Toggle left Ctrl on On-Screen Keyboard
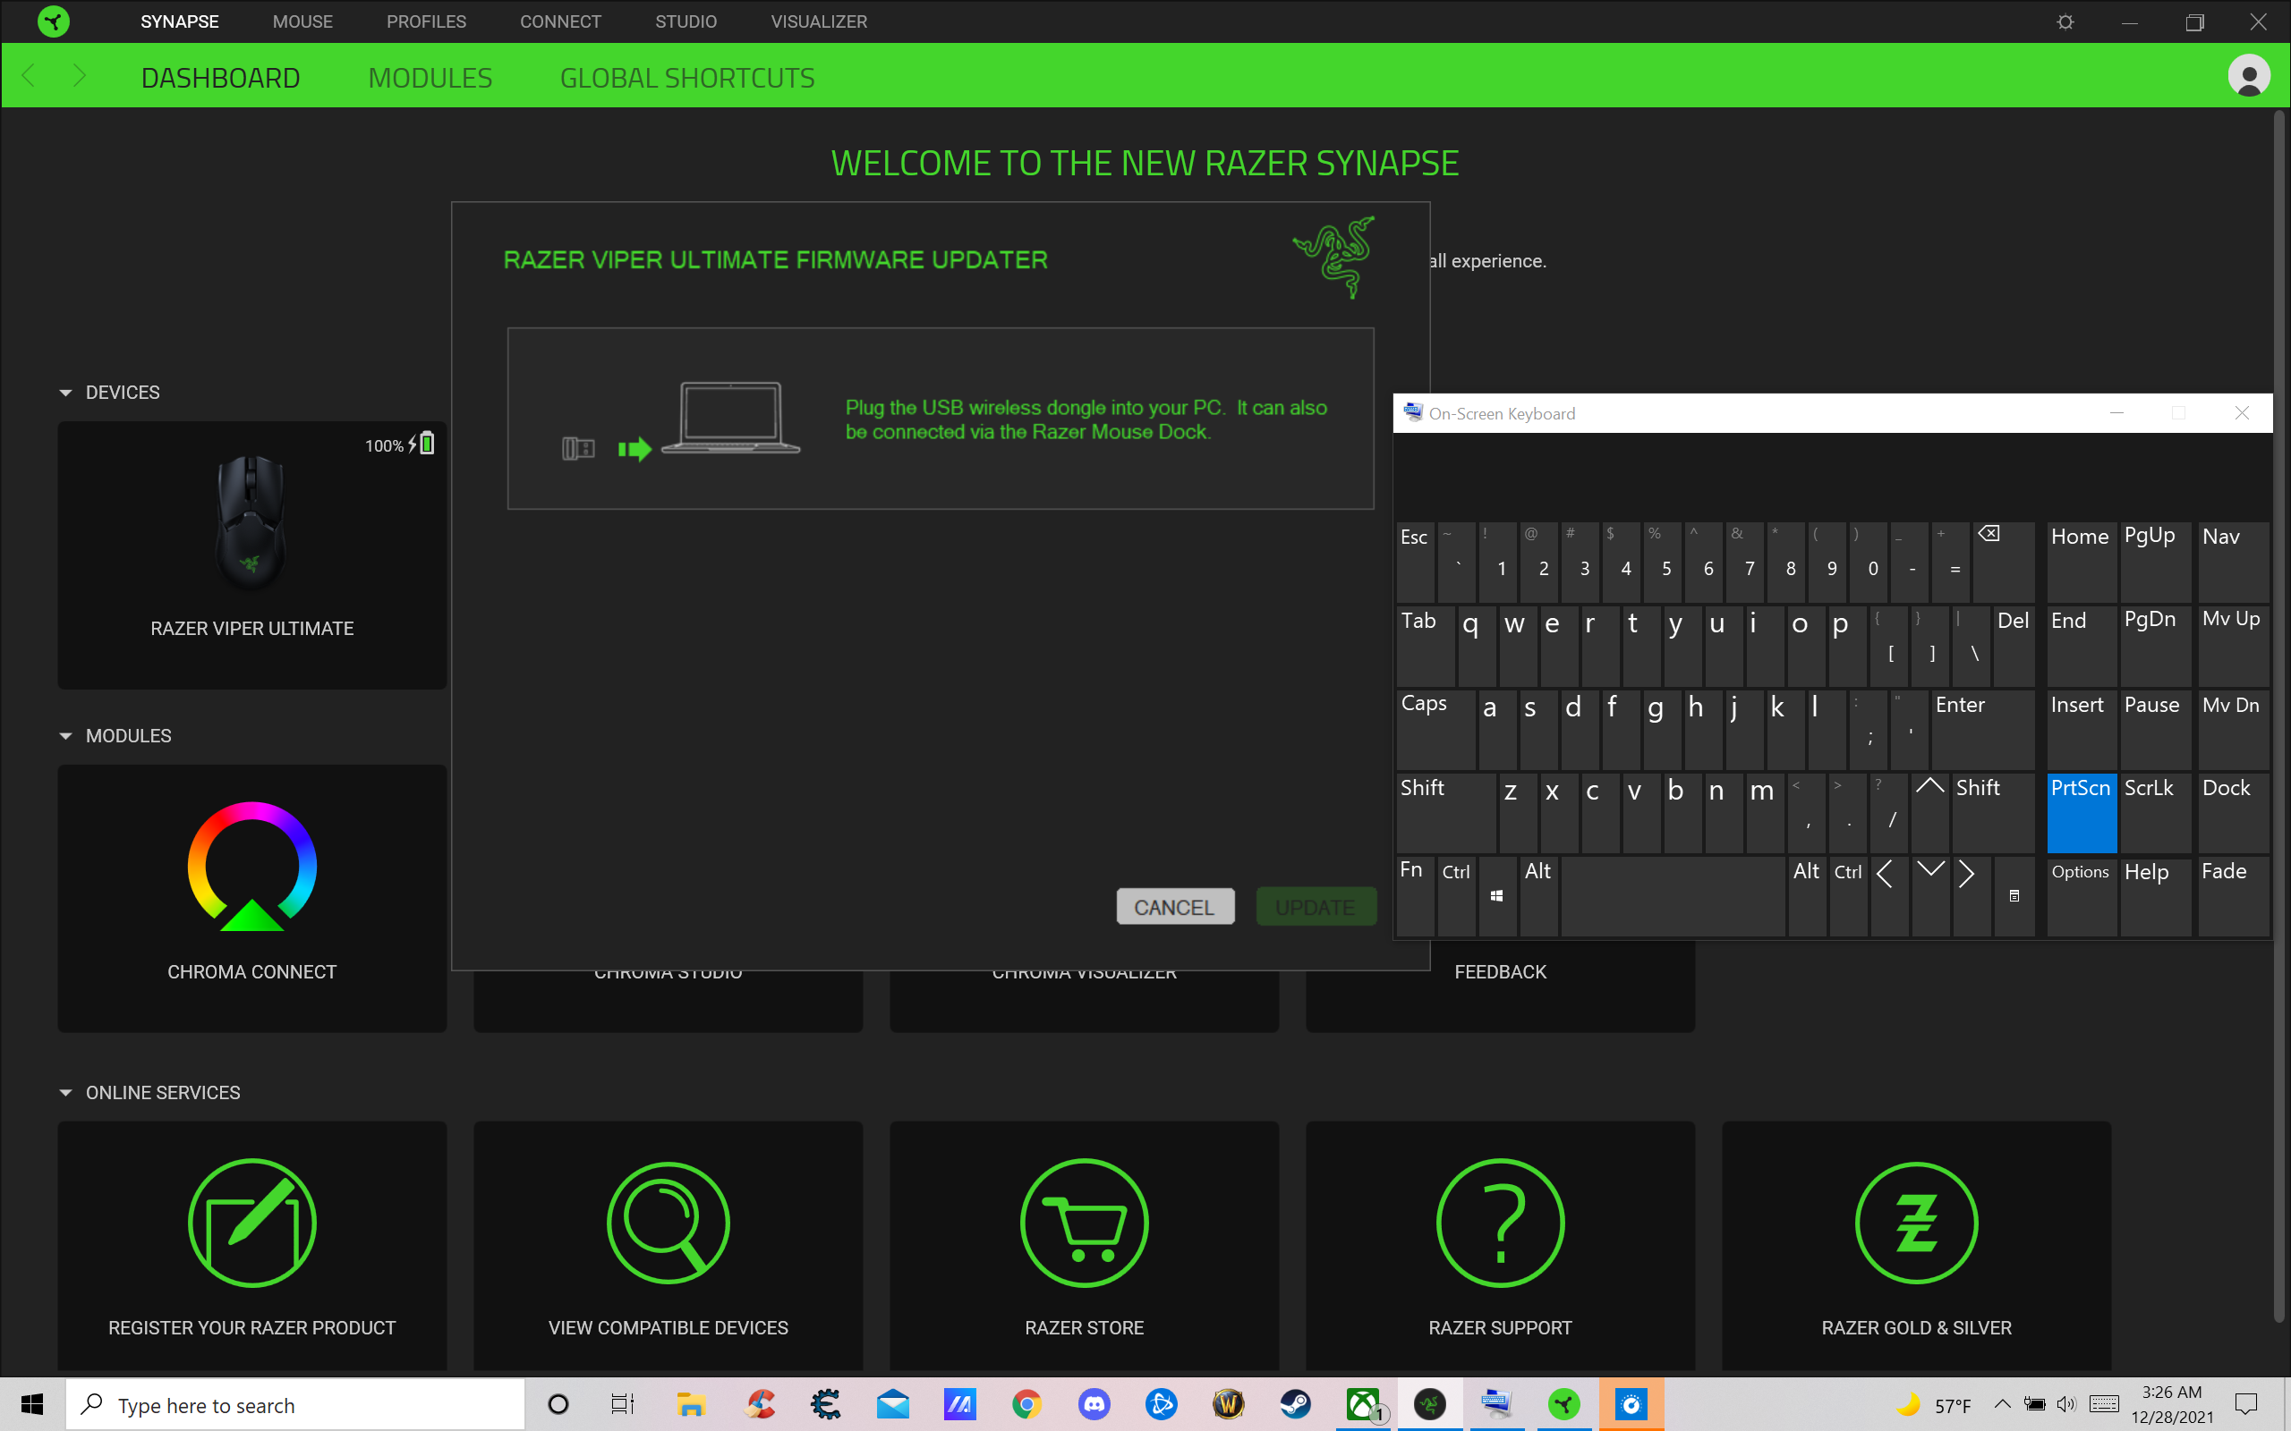 [1456, 896]
